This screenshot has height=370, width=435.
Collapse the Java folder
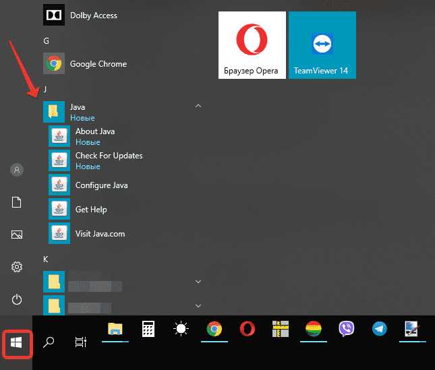click(x=198, y=106)
